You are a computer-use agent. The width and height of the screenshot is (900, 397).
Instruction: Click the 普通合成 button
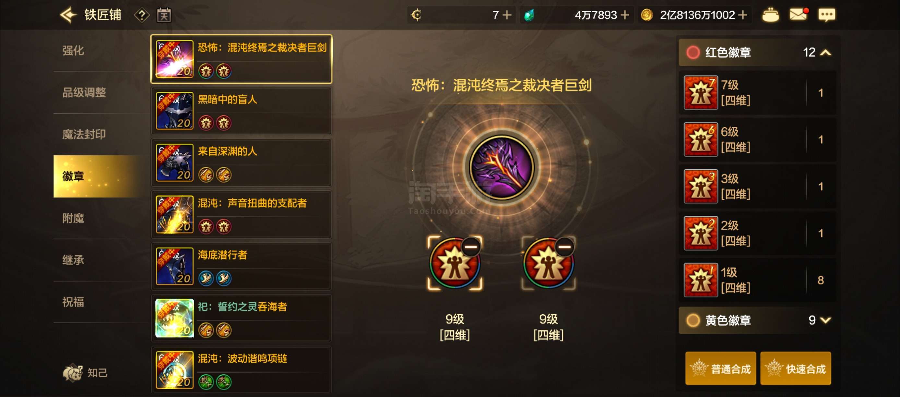tap(720, 368)
